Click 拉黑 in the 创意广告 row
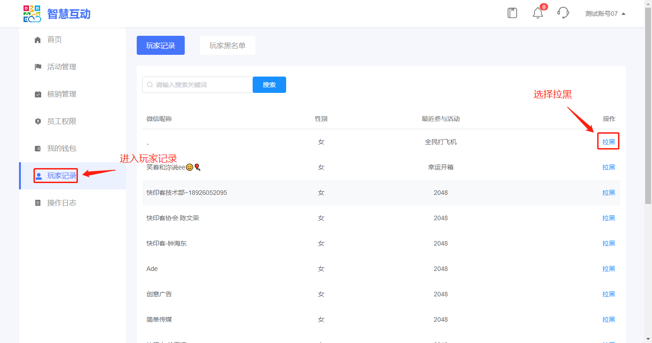The height and width of the screenshot is (343, 652). [x=609, y=294]
